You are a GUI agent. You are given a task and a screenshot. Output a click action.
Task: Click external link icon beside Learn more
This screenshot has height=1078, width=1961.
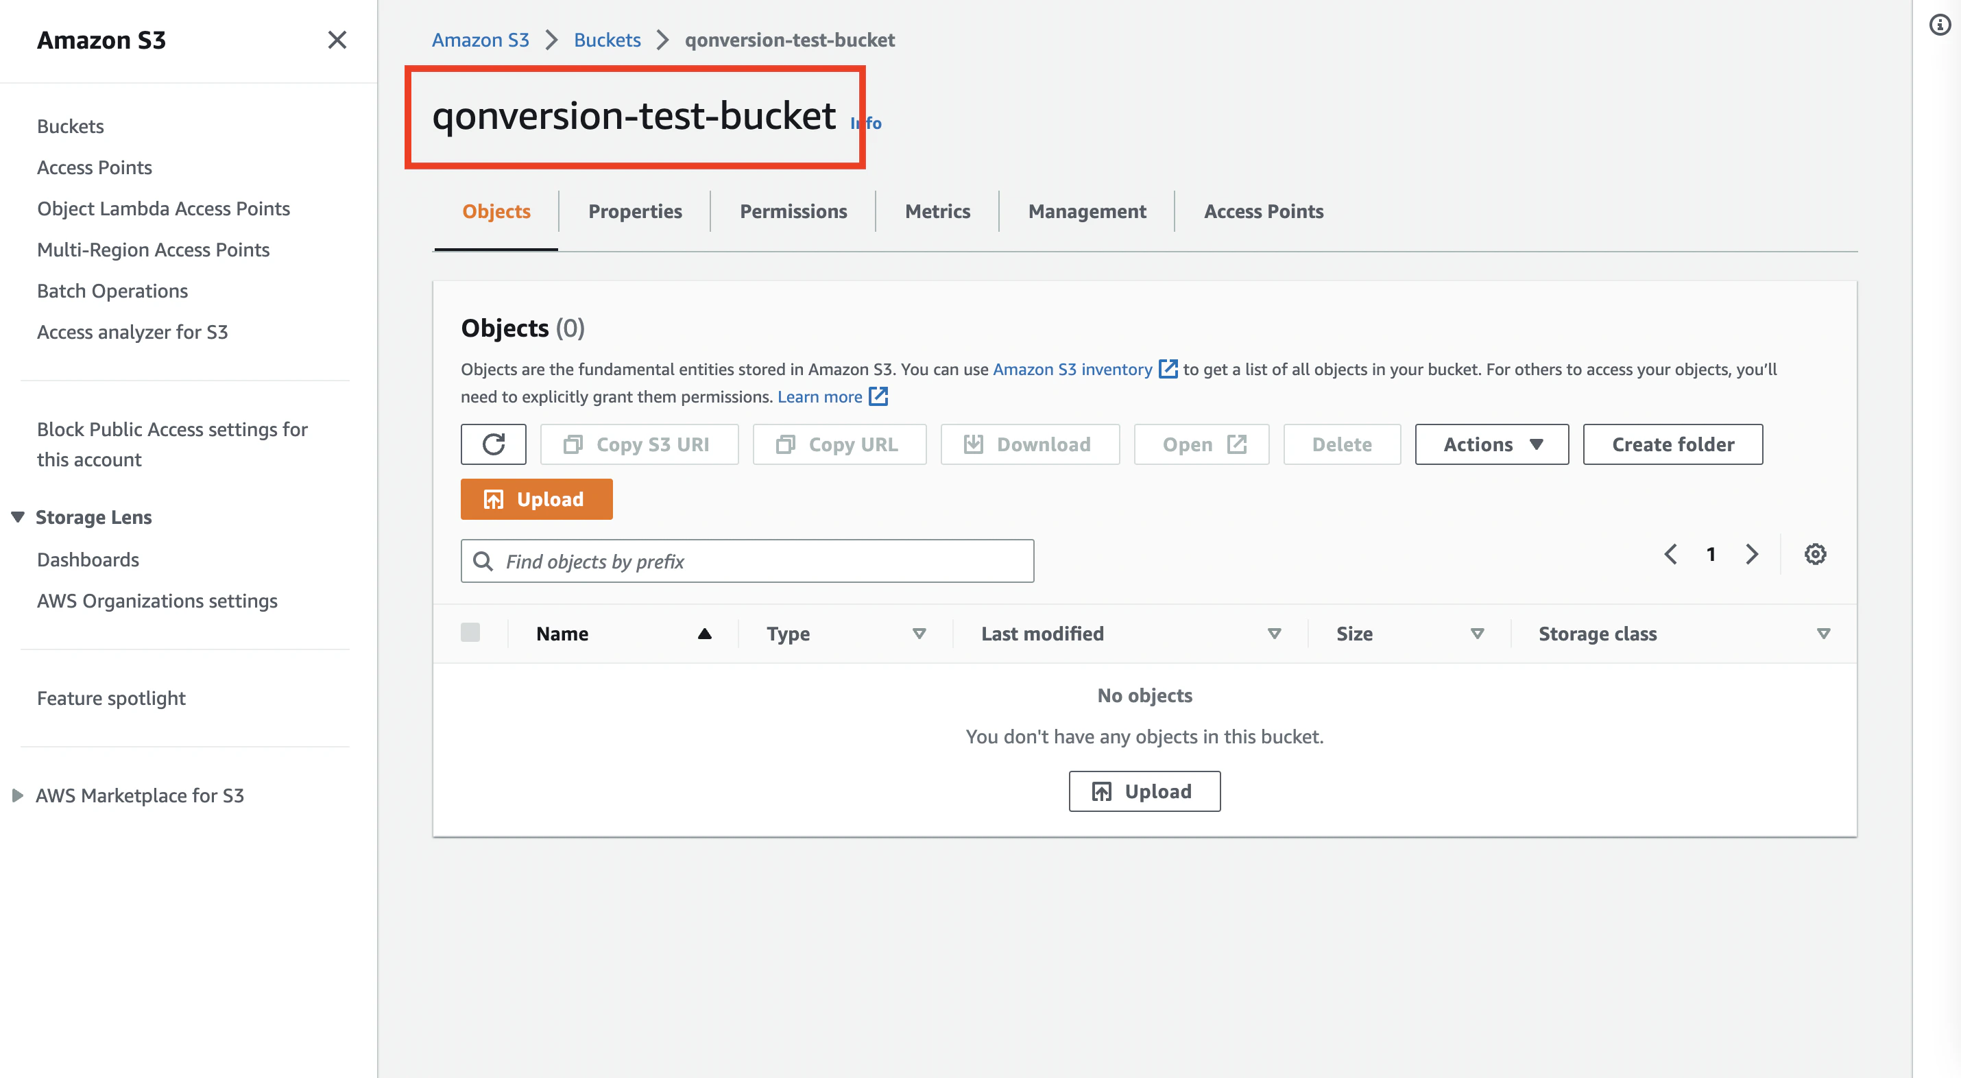pyautogui.click(x=878, y=396)
